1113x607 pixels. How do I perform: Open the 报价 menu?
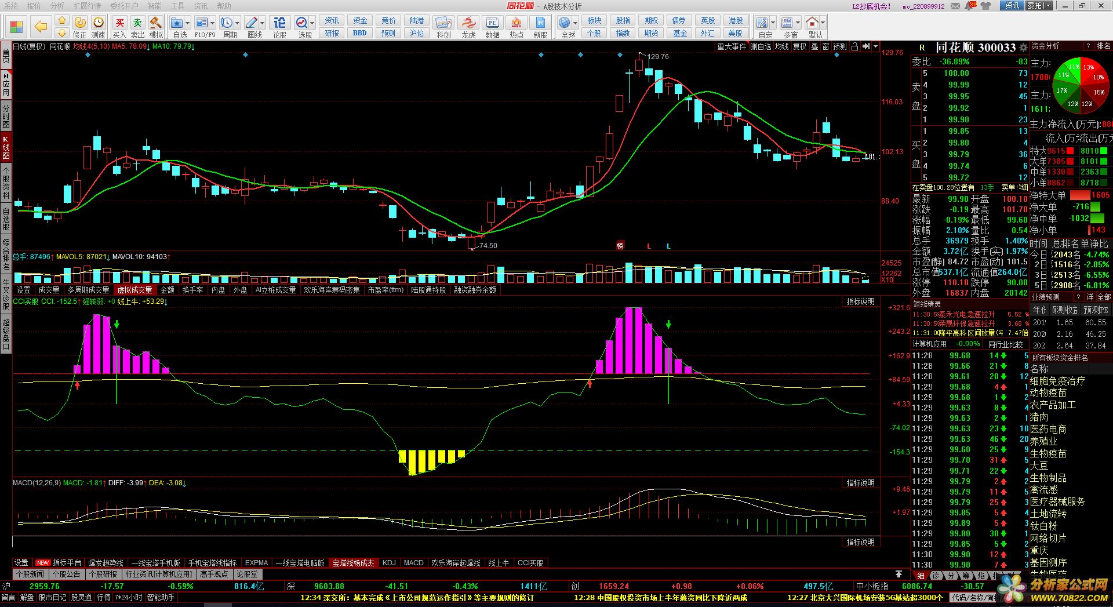34,6
